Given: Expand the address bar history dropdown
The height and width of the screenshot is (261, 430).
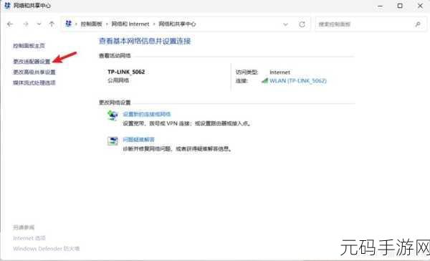Looking at the screenshot, I should [285, 24].
